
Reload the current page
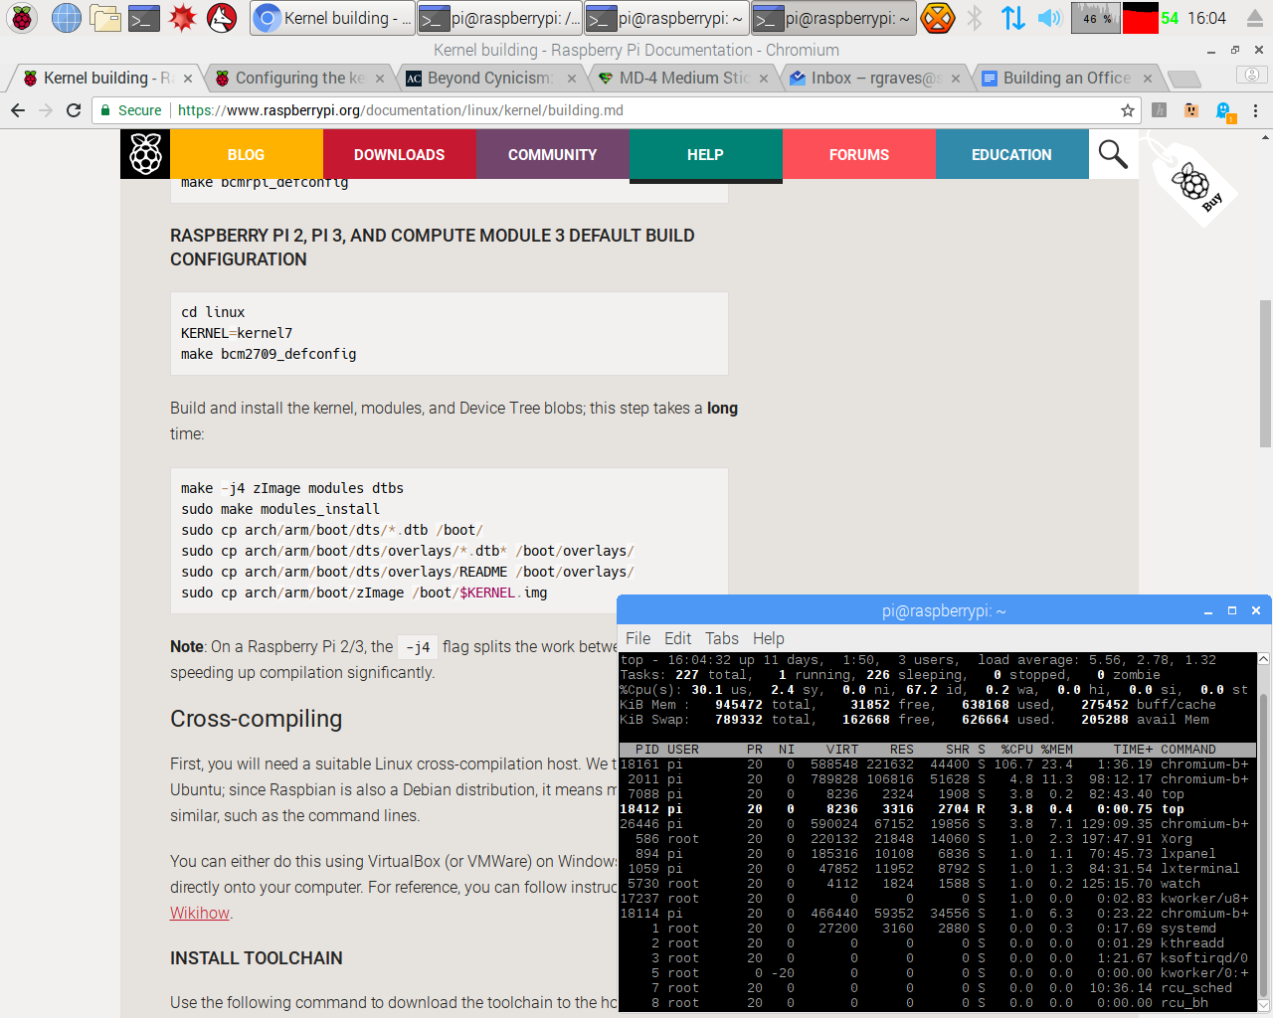(x=74, y=110)
